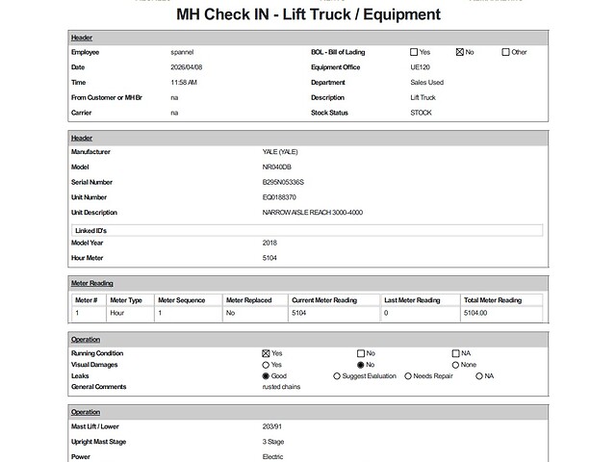
Task: Click the employee name 'spannel'
Action: 182,52
